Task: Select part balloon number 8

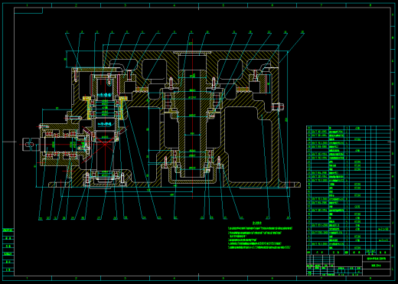Action: click(175, 32)
